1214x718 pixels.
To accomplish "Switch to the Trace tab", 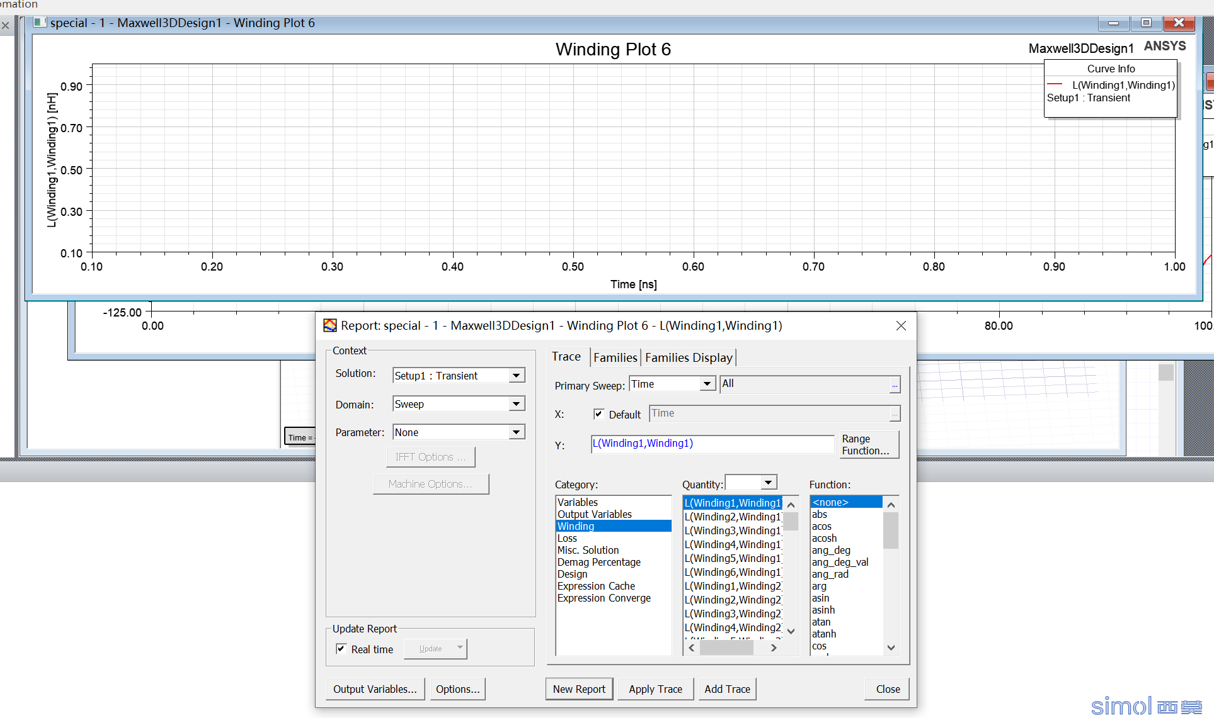I will point(566,357).
